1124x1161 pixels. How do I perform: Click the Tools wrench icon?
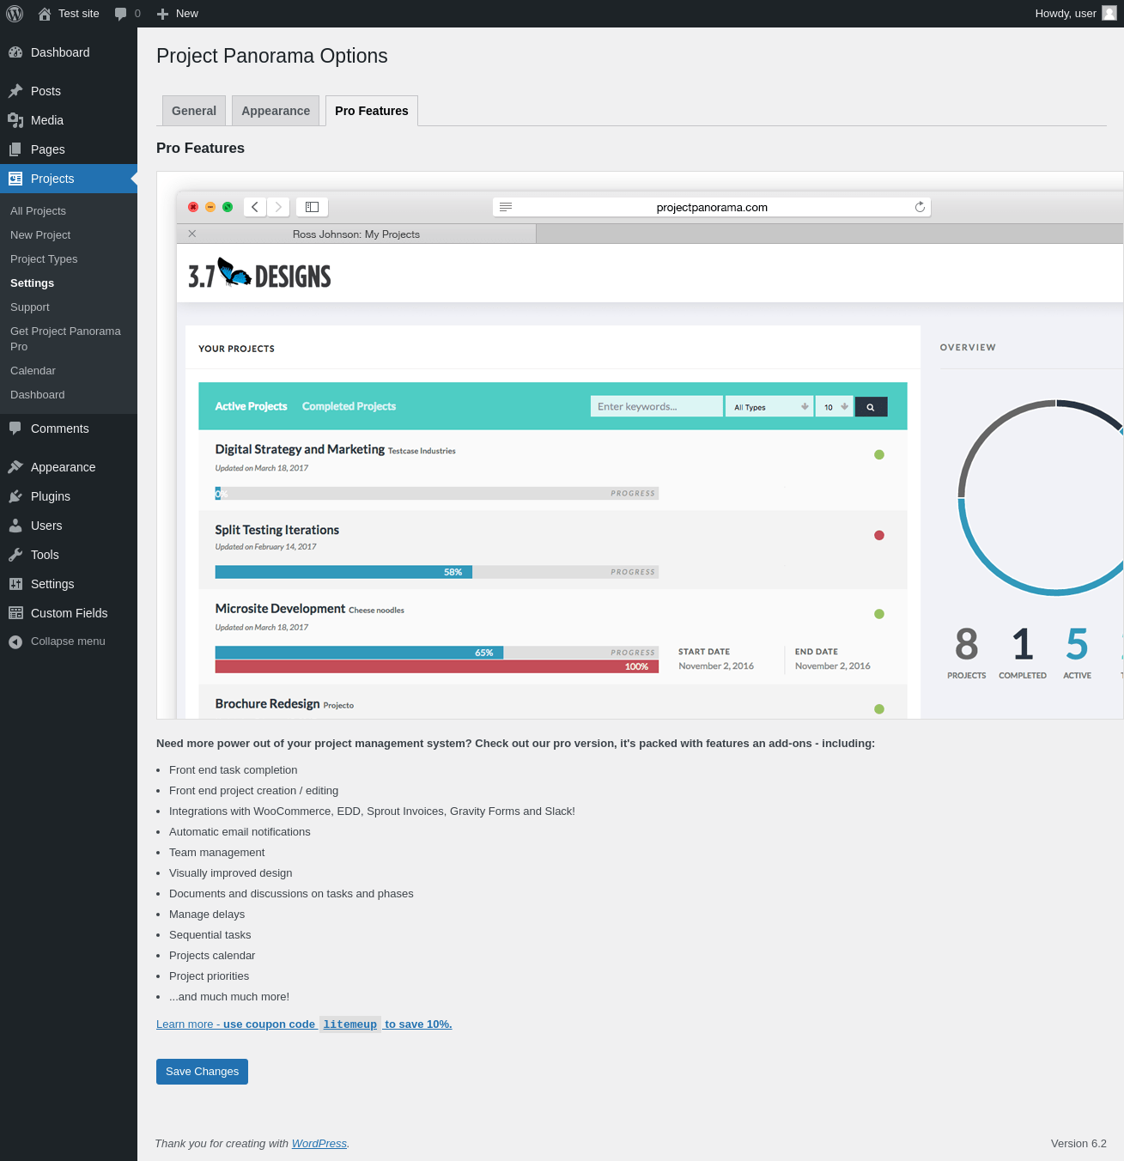[x=15, y=555]
